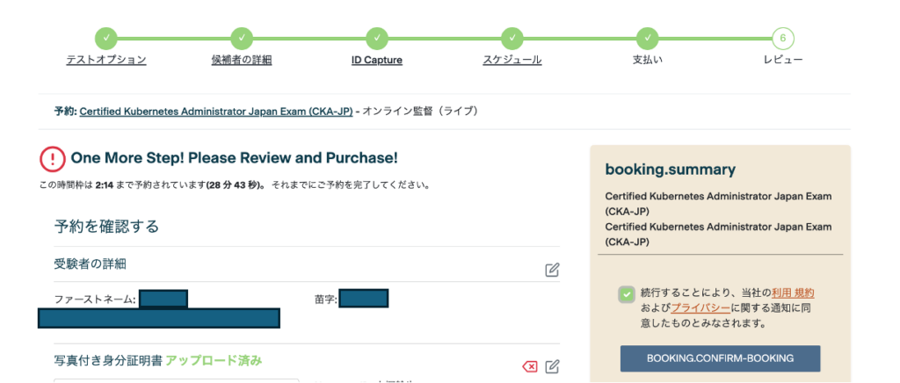The image size is (900, 383).
Task: Click the edit pencil icon for 受験者の詳細
Action: coord(552,270)
